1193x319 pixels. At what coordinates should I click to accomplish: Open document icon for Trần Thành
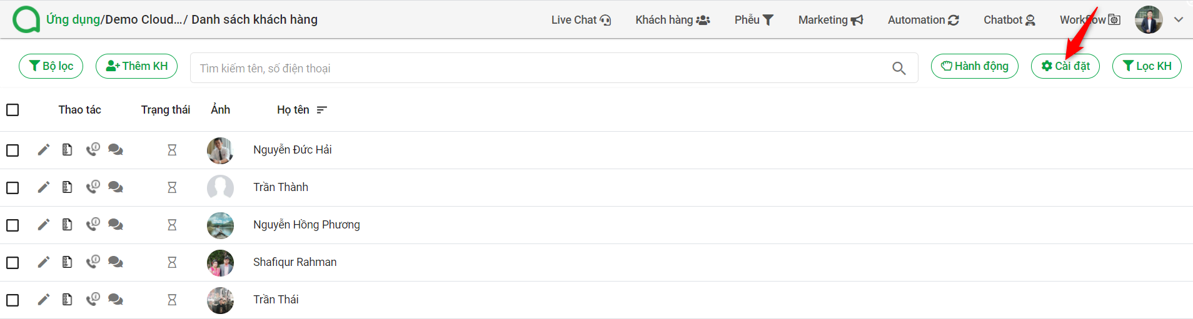[67, 187]
